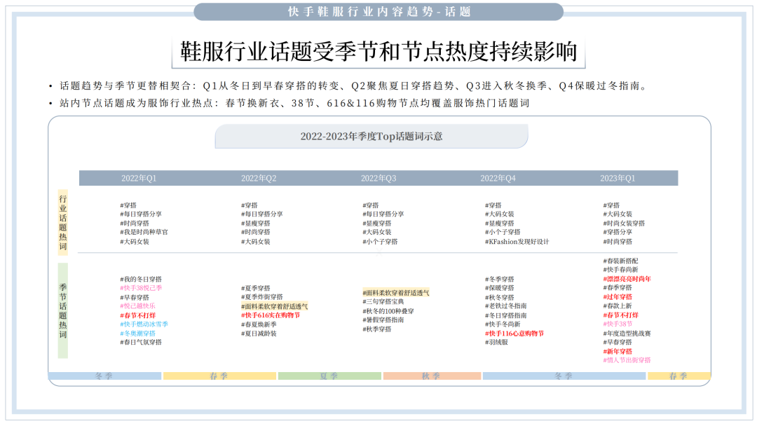Click the hashtag '#暑假穿搭指南'
This screenshot has height=426, width=757.
point(383,320)
